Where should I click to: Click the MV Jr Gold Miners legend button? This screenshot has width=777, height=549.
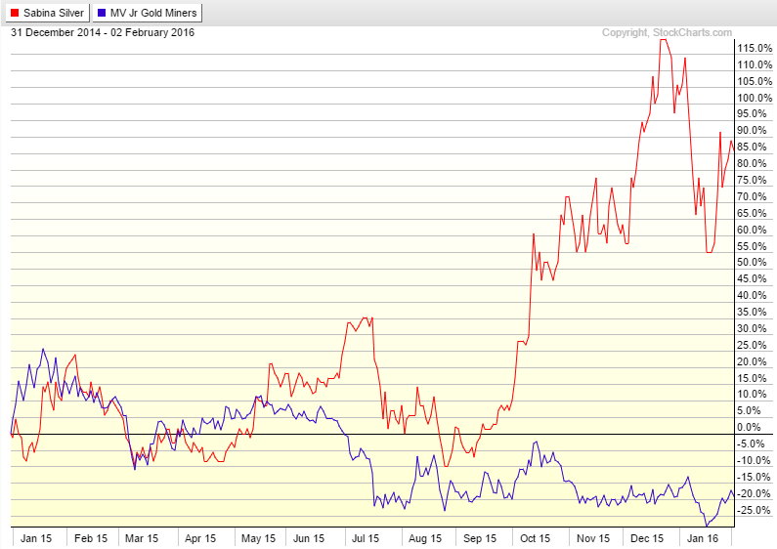point(148,13)
